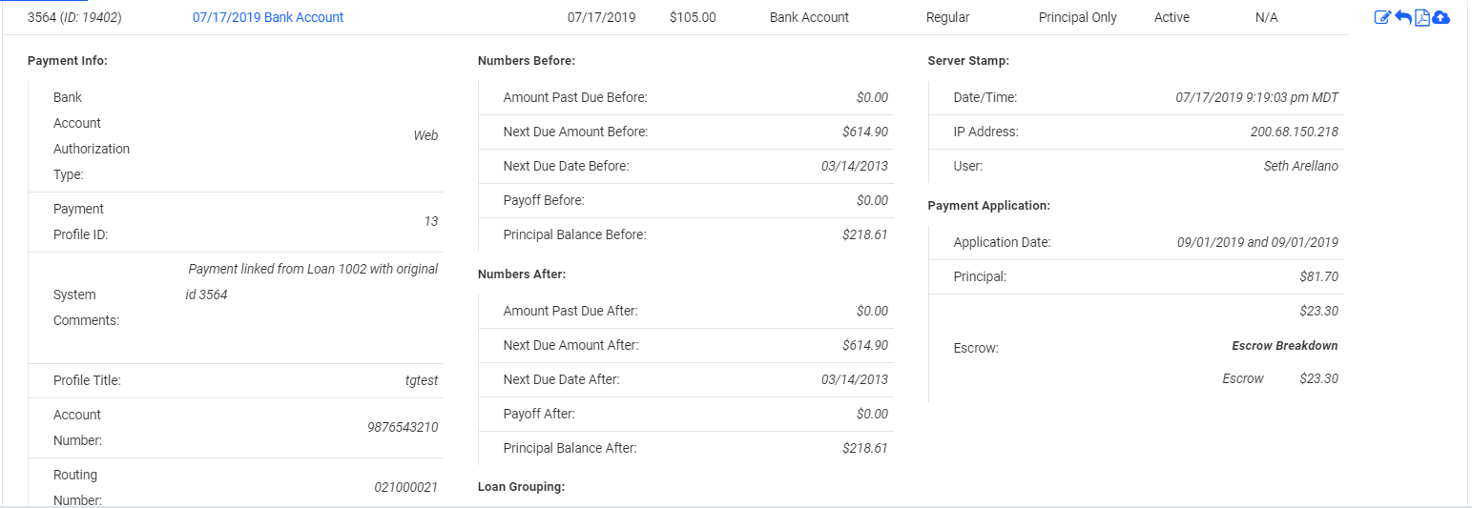Select the account number 9876543210
This screenshot has height=508, width=1472.
[403, 427]
